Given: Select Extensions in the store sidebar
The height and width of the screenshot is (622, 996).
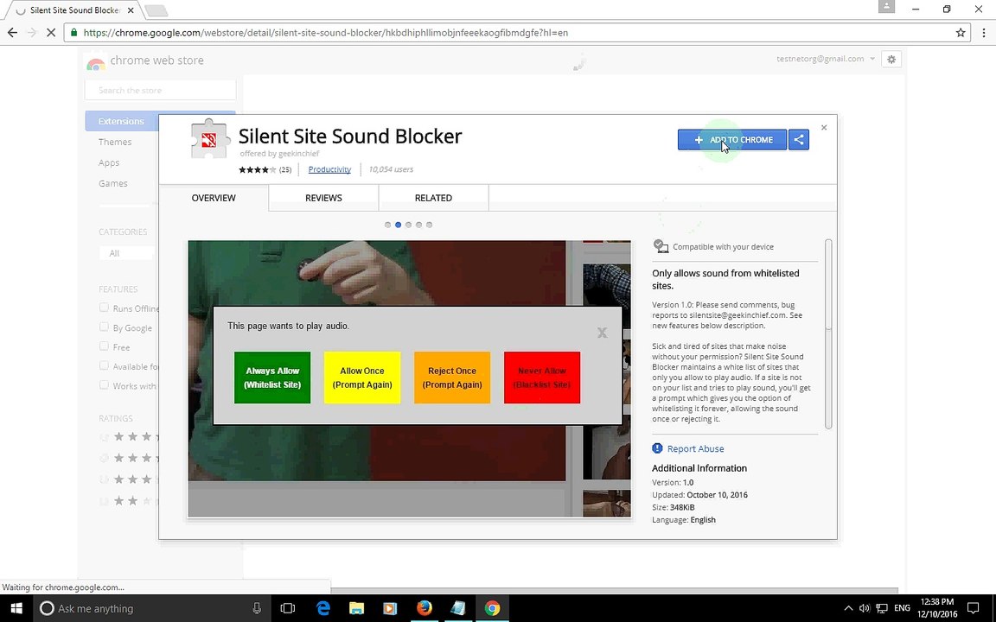Looking at the screenshot, I should pos(121,121).
